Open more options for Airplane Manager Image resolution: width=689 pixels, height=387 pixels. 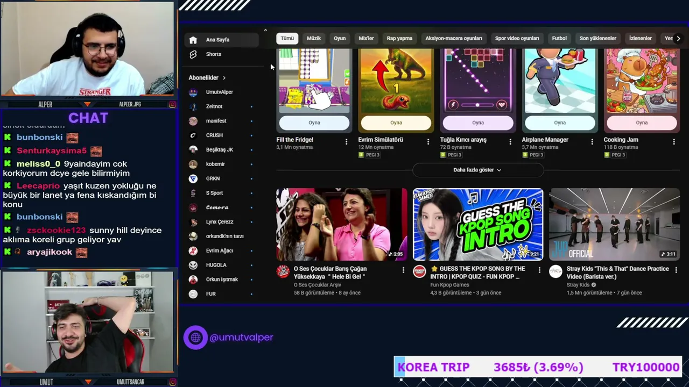(592, 141)
